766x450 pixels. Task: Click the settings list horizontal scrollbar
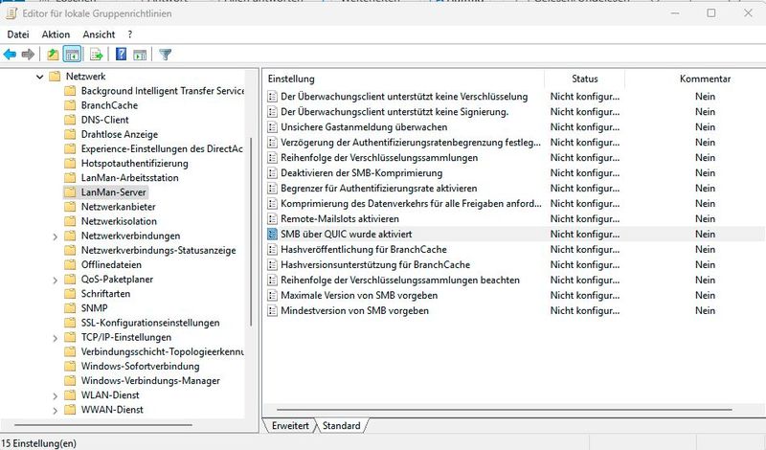[505, 410]
